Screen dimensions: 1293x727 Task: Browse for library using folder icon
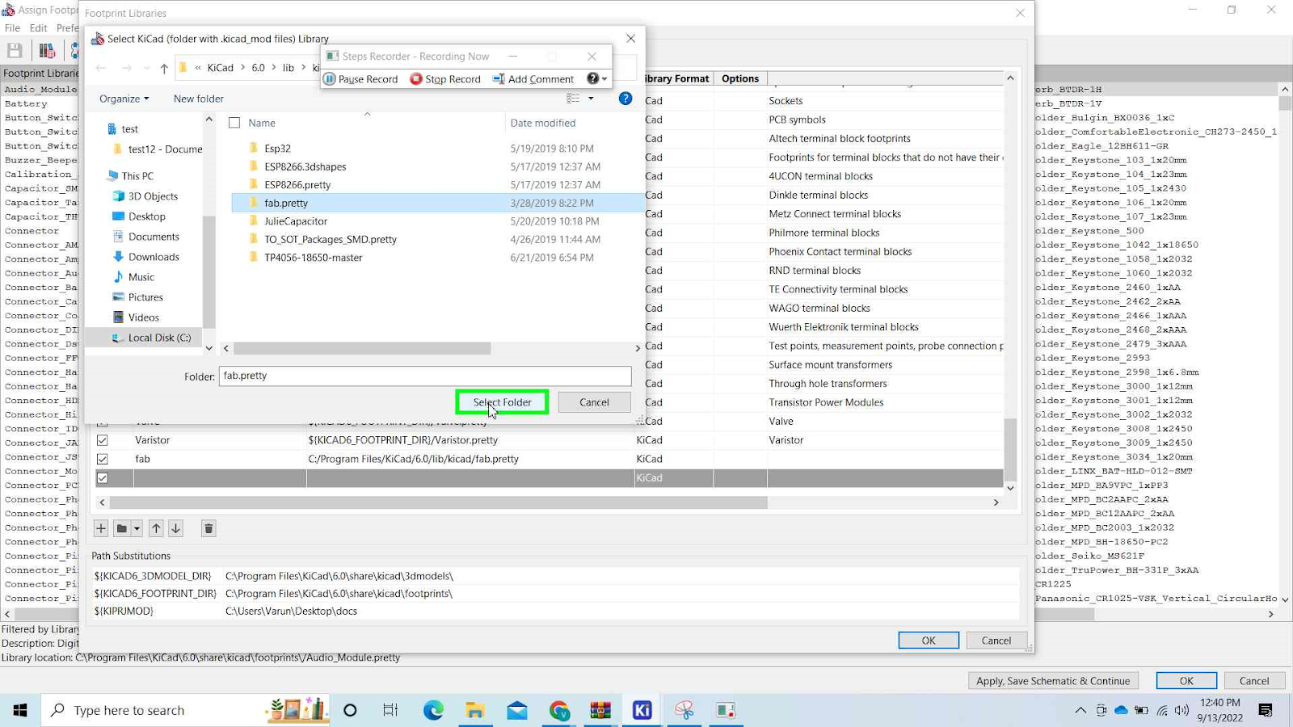pyautogui.click(x=122, y=528)
